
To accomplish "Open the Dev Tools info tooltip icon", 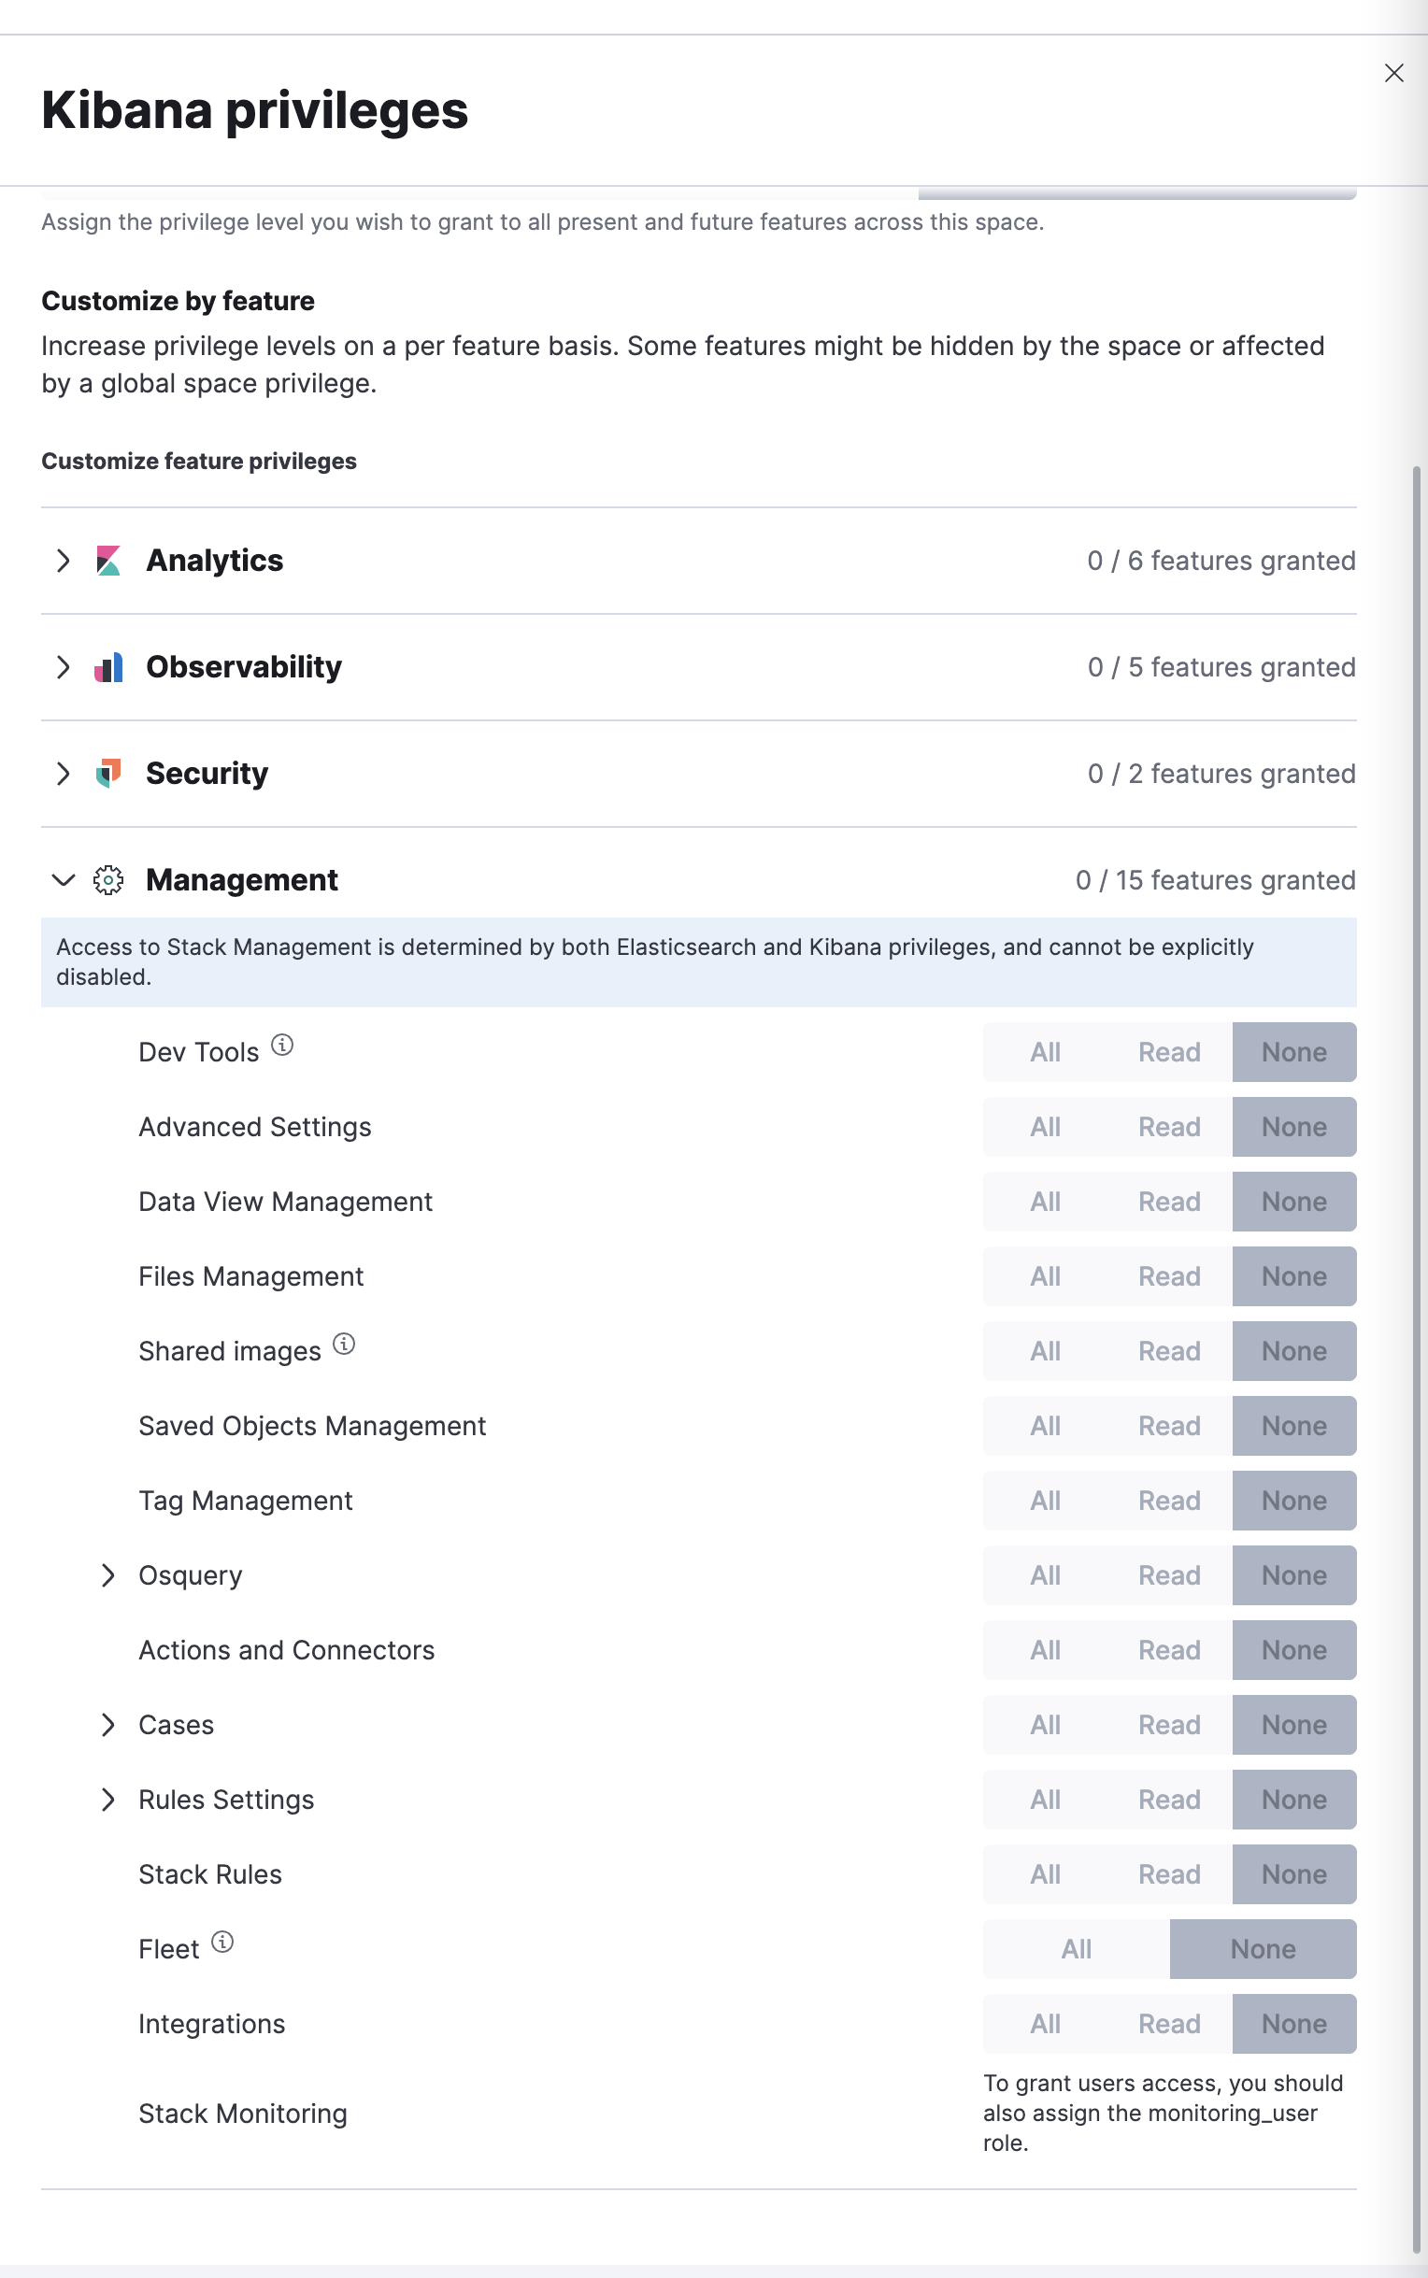I will point(282,1045).
